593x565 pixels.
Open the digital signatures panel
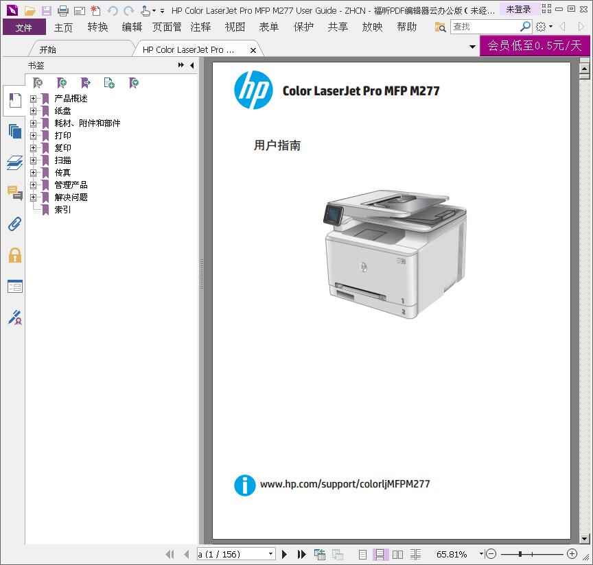coord(14,317)
